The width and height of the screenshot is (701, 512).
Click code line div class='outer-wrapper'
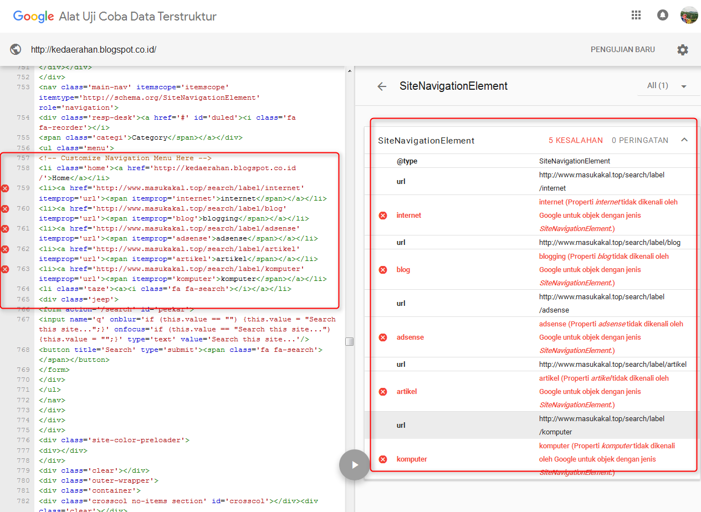[x=99, y=481]
